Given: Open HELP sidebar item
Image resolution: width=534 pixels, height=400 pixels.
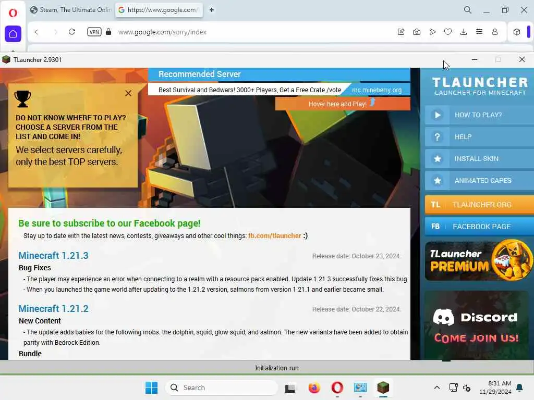Looking at the screenshot, I should point(479,137).
